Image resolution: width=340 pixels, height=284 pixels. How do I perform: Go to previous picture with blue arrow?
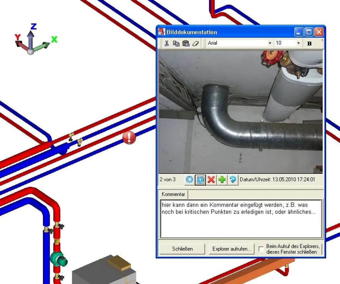(189, 180)
